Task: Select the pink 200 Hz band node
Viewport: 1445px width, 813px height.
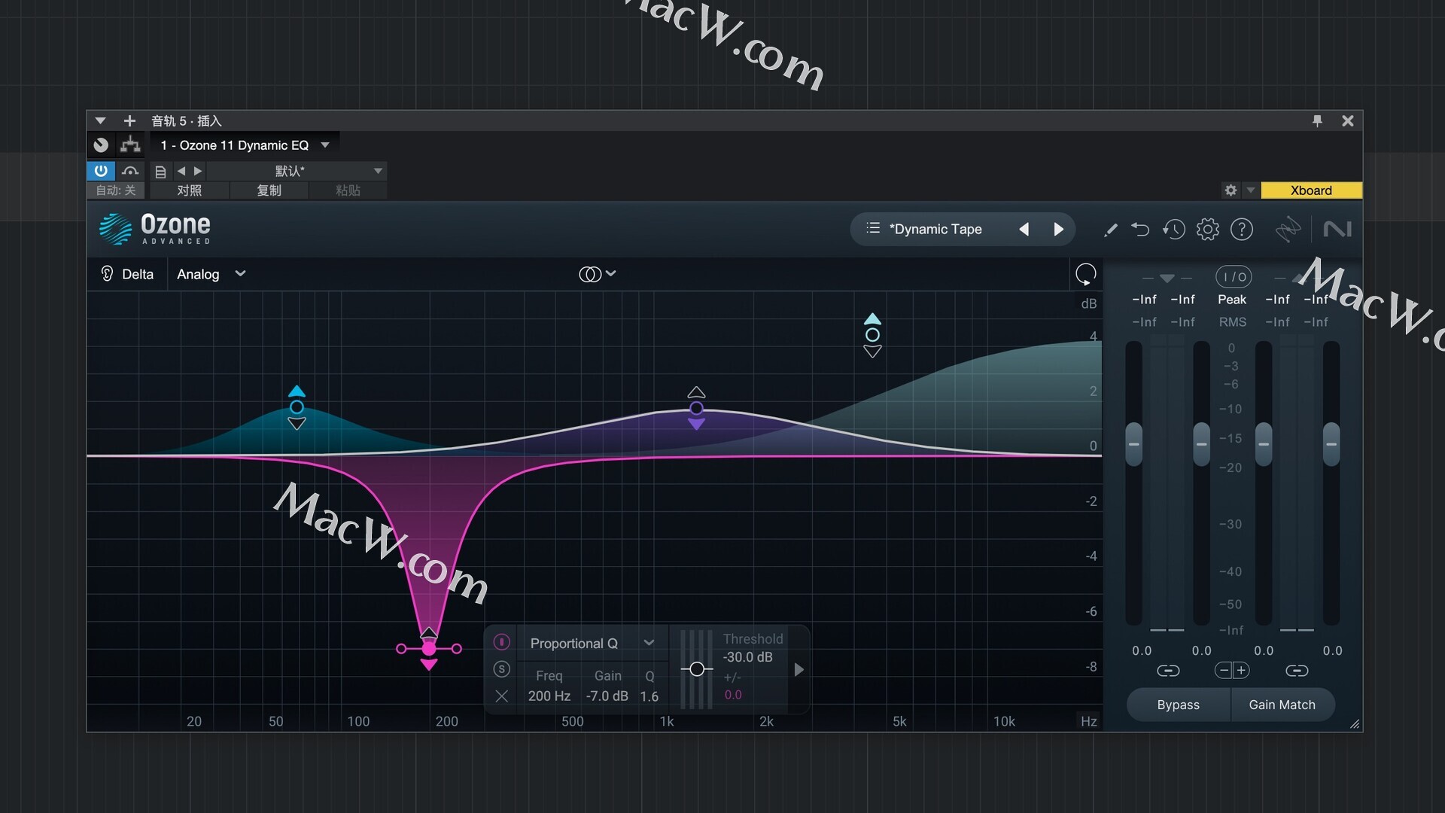Action: click(428, 648)
